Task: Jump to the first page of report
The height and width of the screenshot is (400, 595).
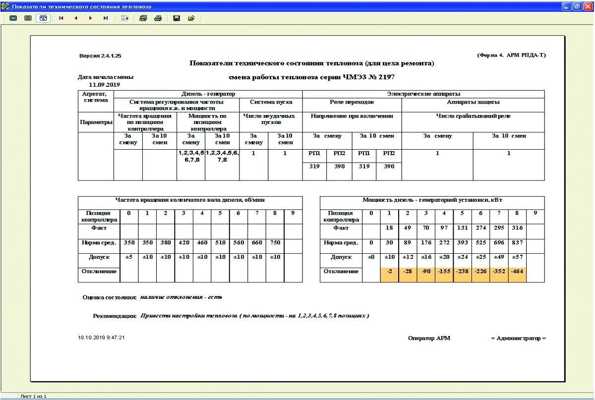Action: pos(61,18)
